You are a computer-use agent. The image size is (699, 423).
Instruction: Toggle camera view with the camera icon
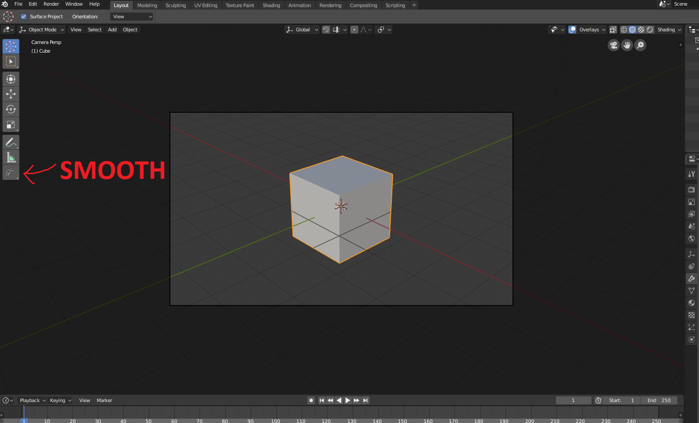click(x=614, y=45)
